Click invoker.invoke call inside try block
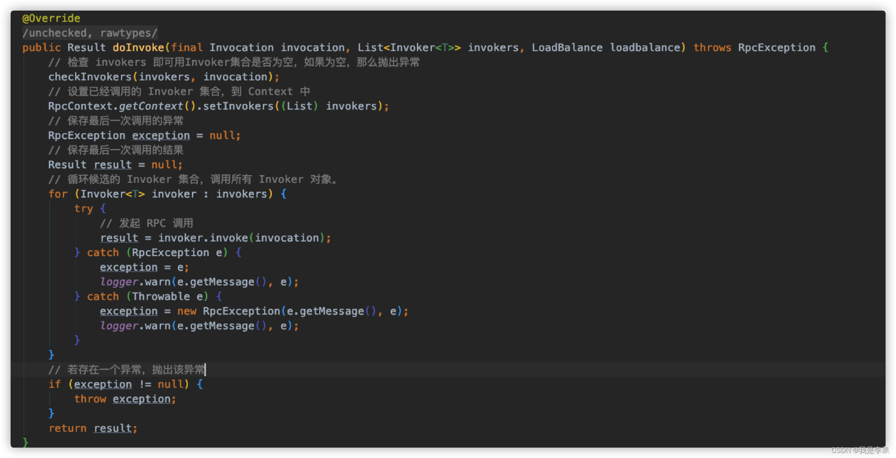This screenshot has height=458, width=896. click(x=203, y=238)
